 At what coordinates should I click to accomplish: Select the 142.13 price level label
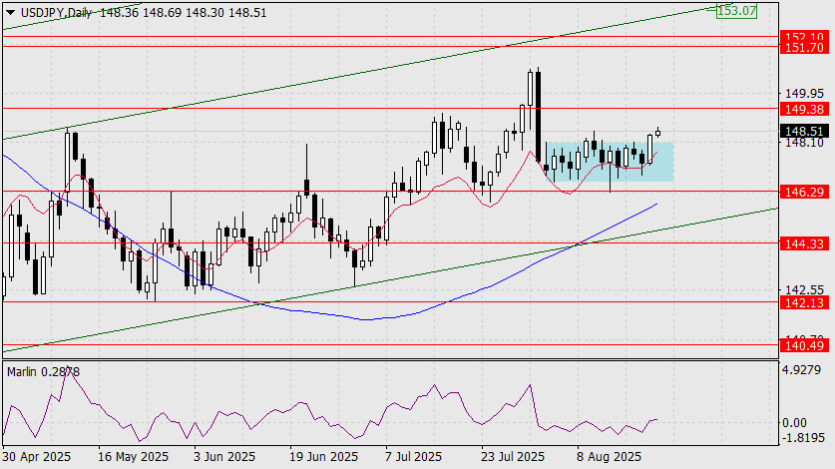pos(805,302)
